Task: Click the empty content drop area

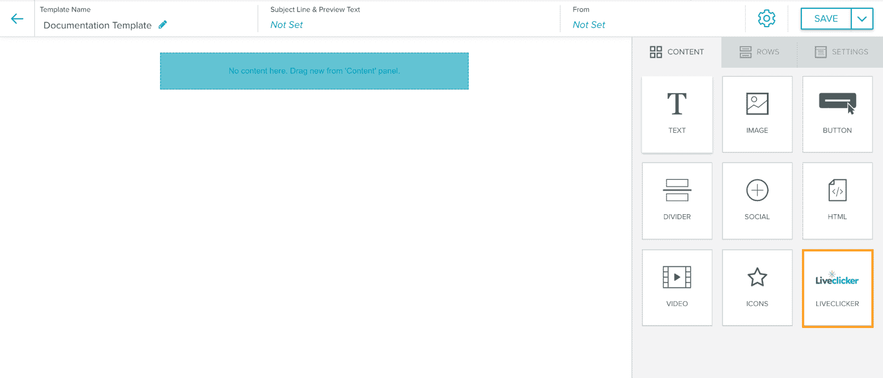Action: pos(314,71)
